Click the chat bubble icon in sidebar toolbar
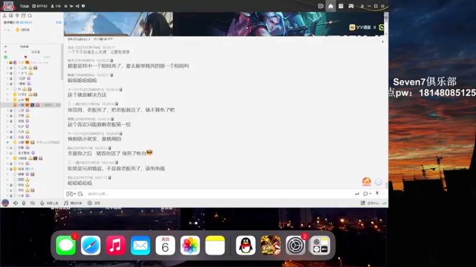The image size is (476, 267). (11, 15)
